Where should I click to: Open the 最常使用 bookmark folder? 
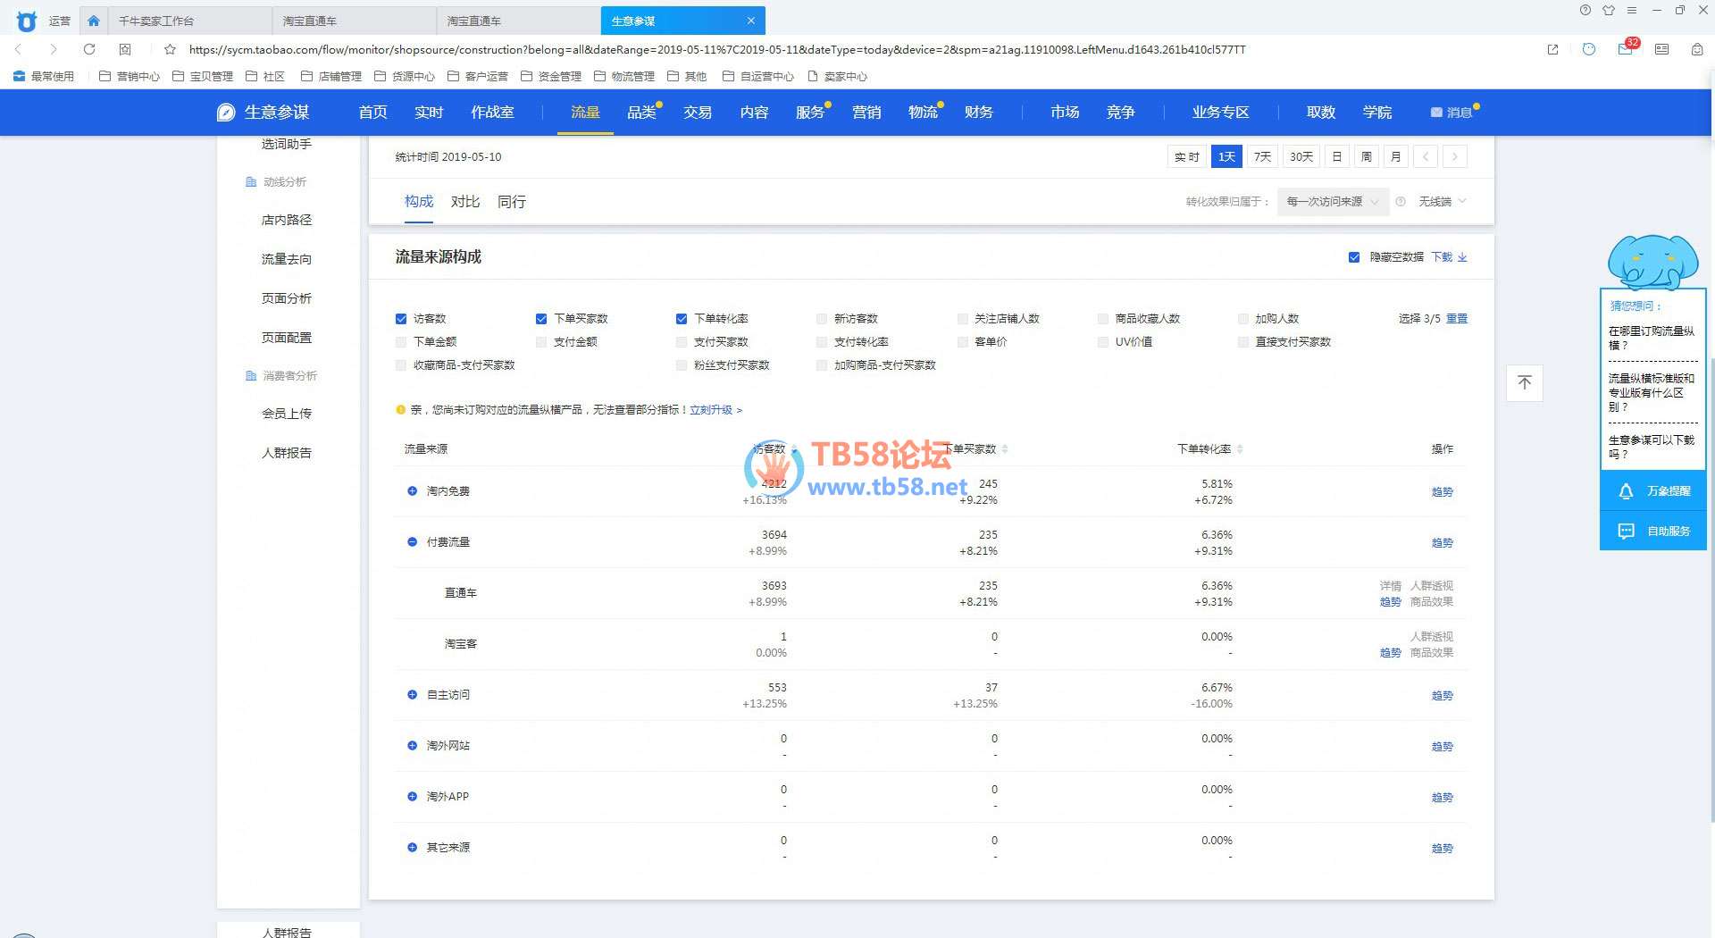pos(44,76)
